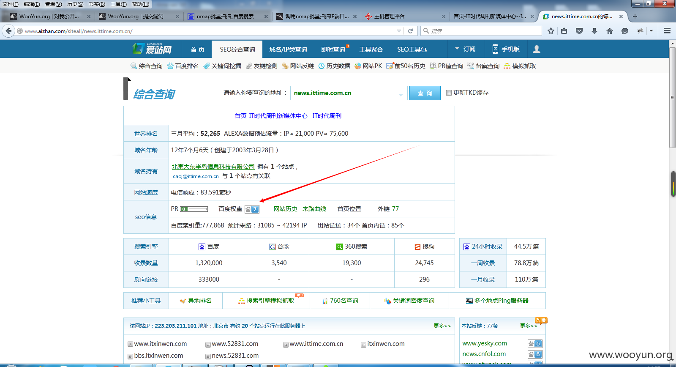Image resolution: width=676 pixels, height=367 pixels.
Task: Click the browser back arrow button
Action: (8, 31)
